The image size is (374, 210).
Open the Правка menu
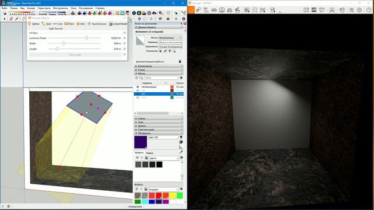click(x=14, y=8)
